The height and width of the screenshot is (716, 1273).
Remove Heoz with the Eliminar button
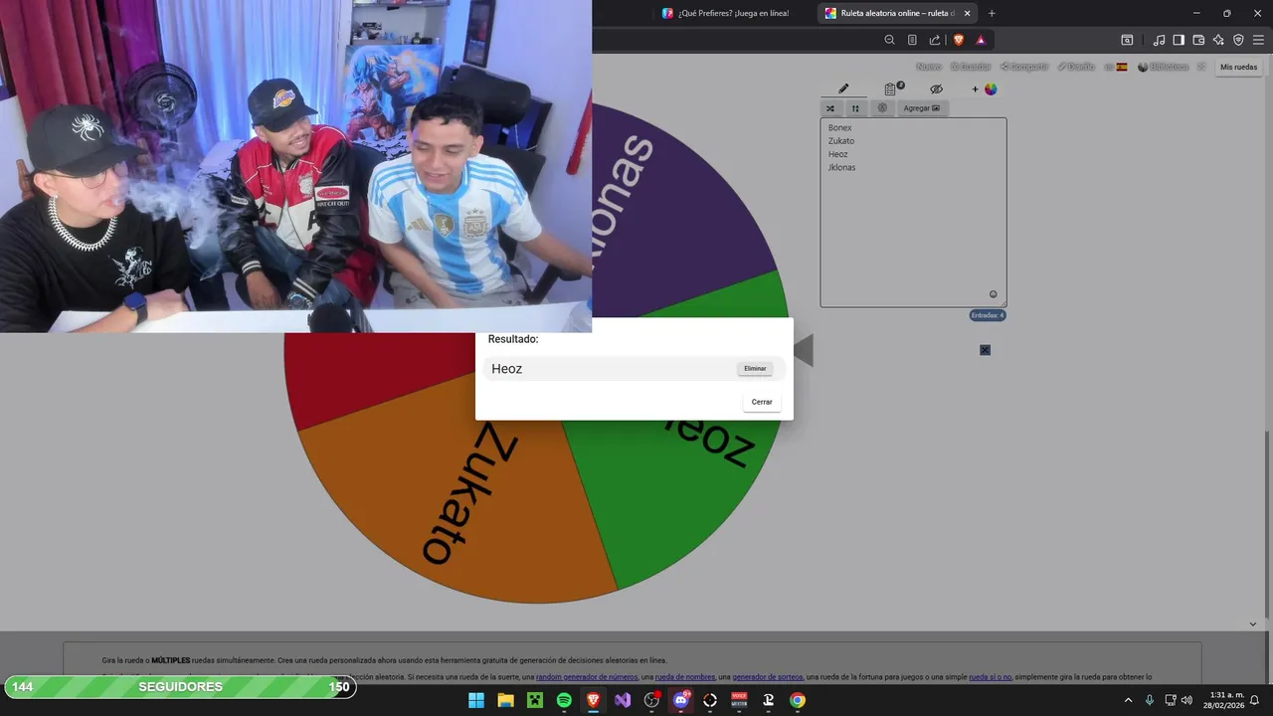755,369
